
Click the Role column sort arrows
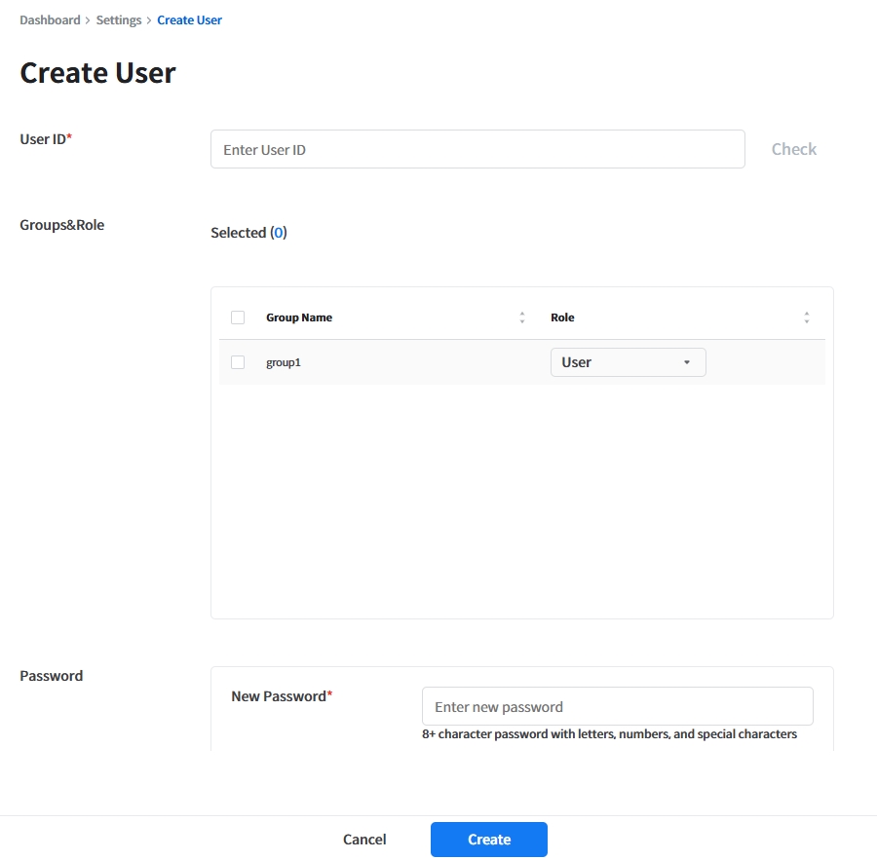coord(806,318)
